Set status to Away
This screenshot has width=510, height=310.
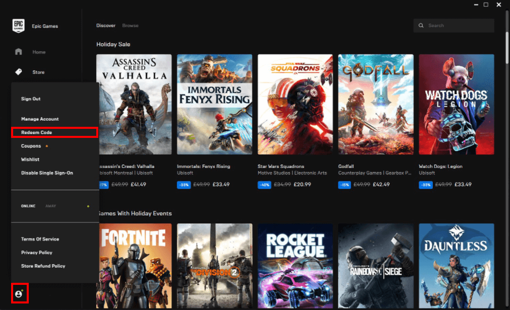click(51, 206)
